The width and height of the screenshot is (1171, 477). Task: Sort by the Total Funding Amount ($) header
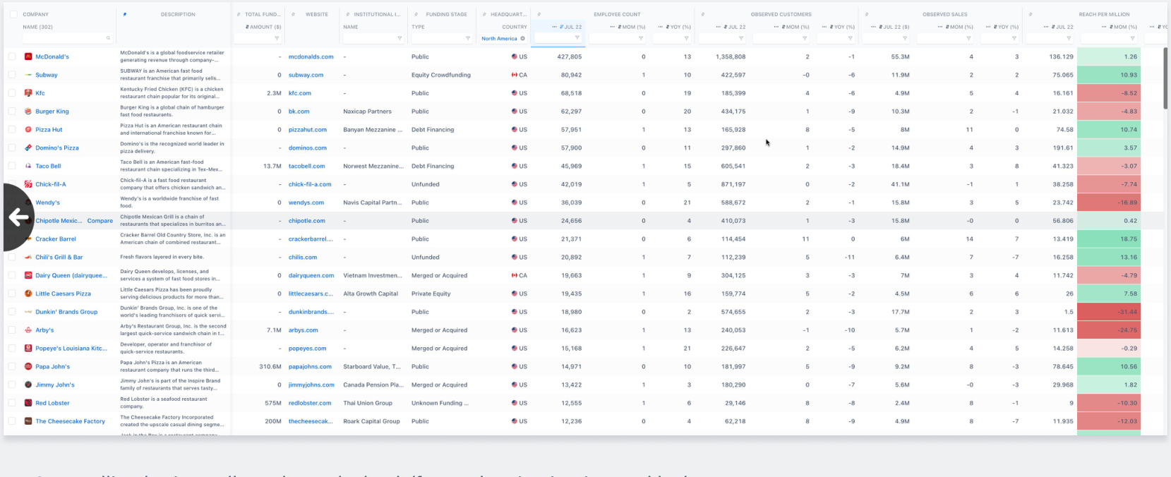(263, 27)
